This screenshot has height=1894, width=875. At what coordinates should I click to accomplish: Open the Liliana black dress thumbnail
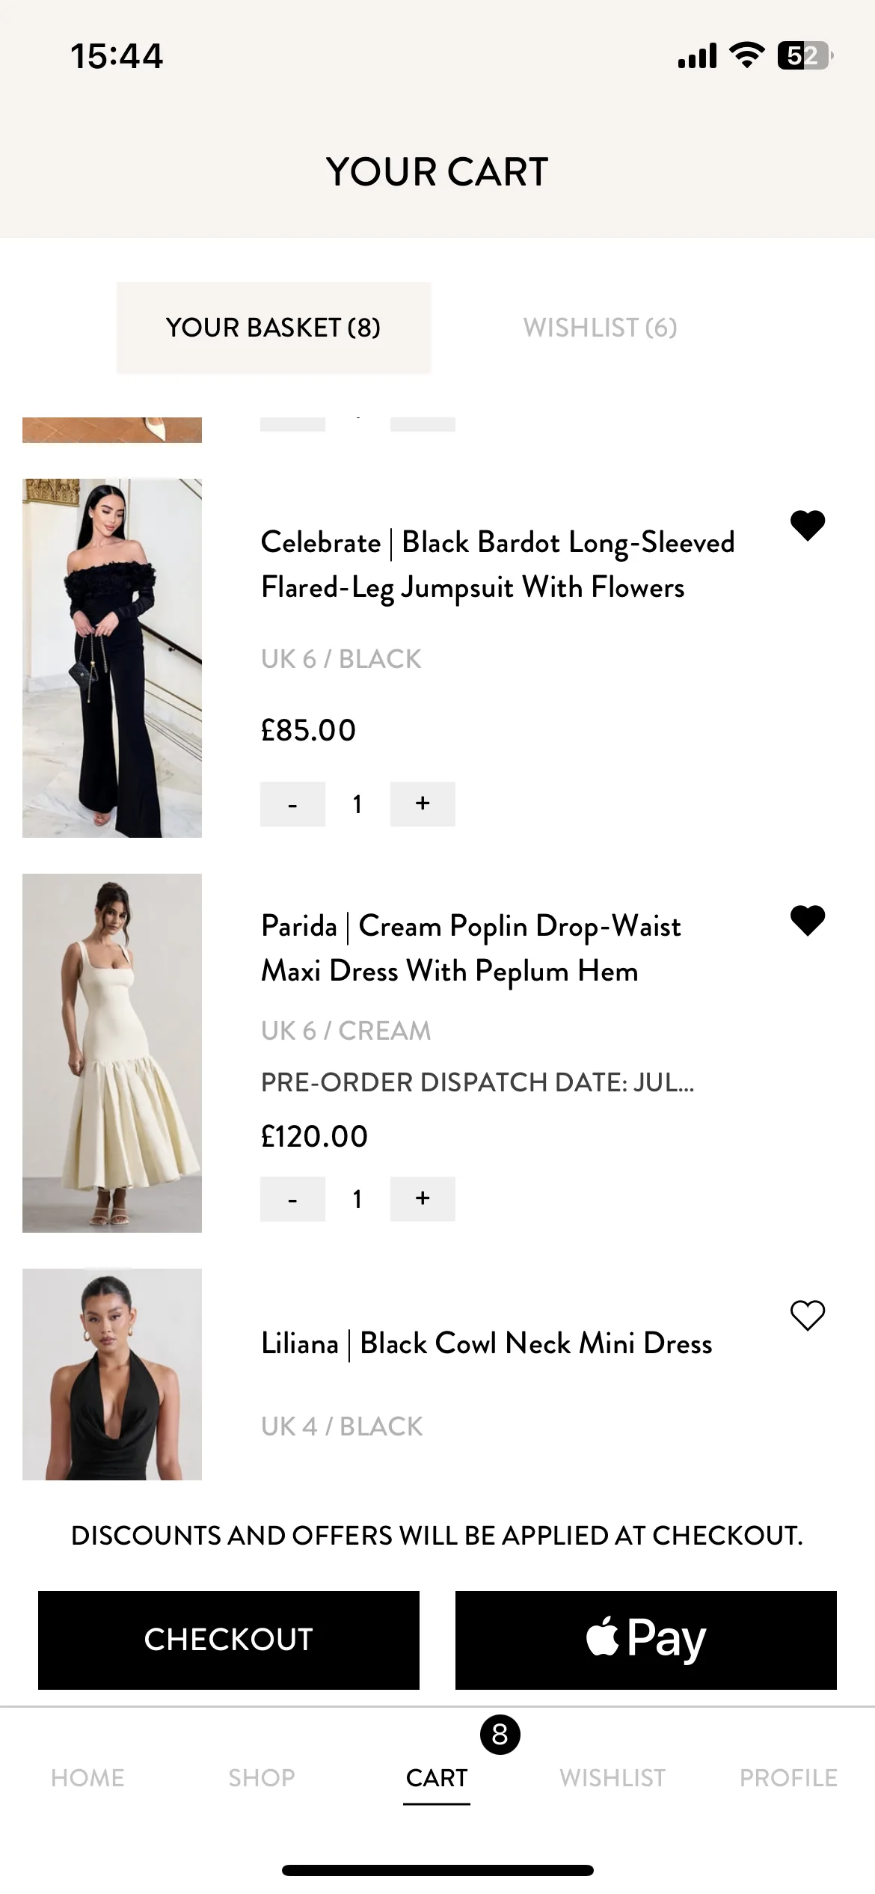click(112, 1374)
